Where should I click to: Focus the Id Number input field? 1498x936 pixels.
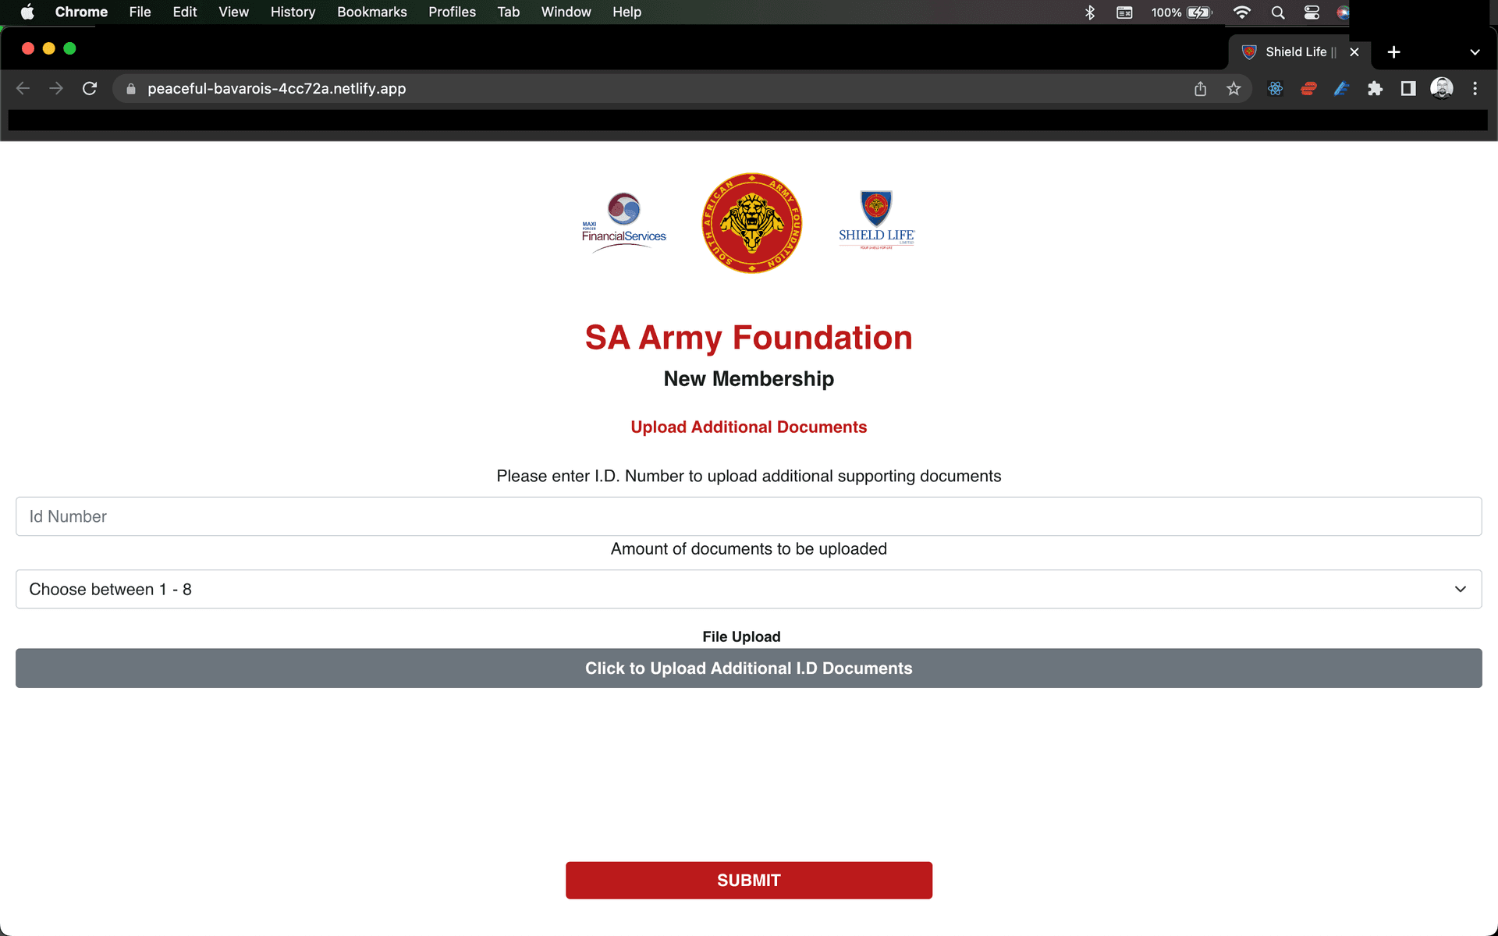point(749,516)
